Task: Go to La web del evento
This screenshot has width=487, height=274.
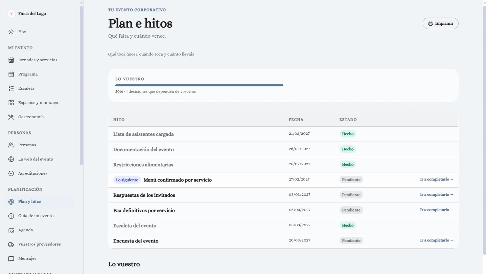Action: click(x=40, y=159)
